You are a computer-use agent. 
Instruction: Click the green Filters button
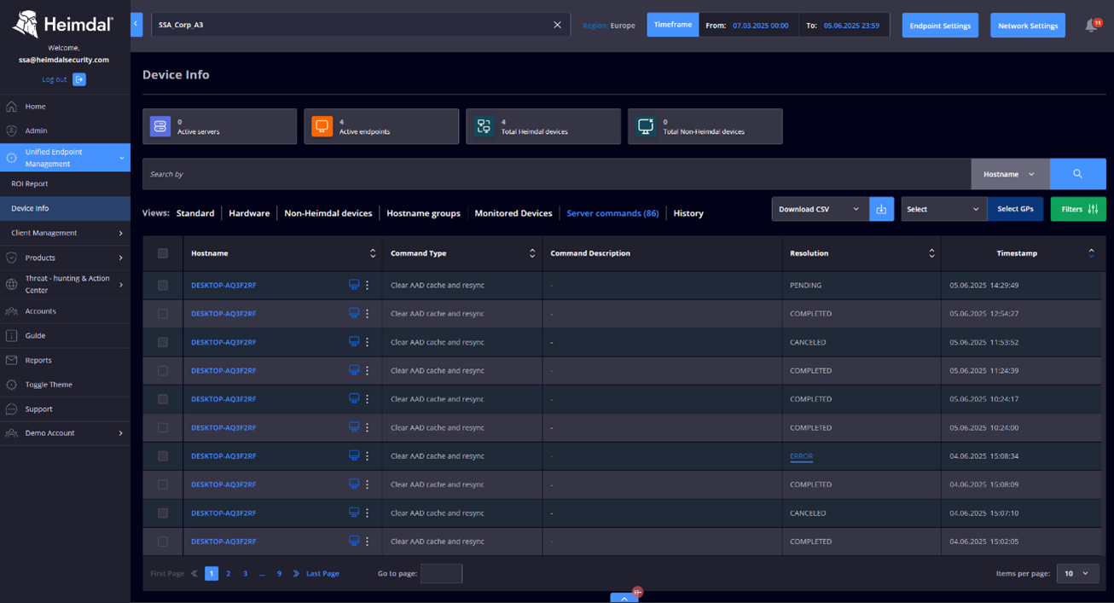[x=1078, y=209]
